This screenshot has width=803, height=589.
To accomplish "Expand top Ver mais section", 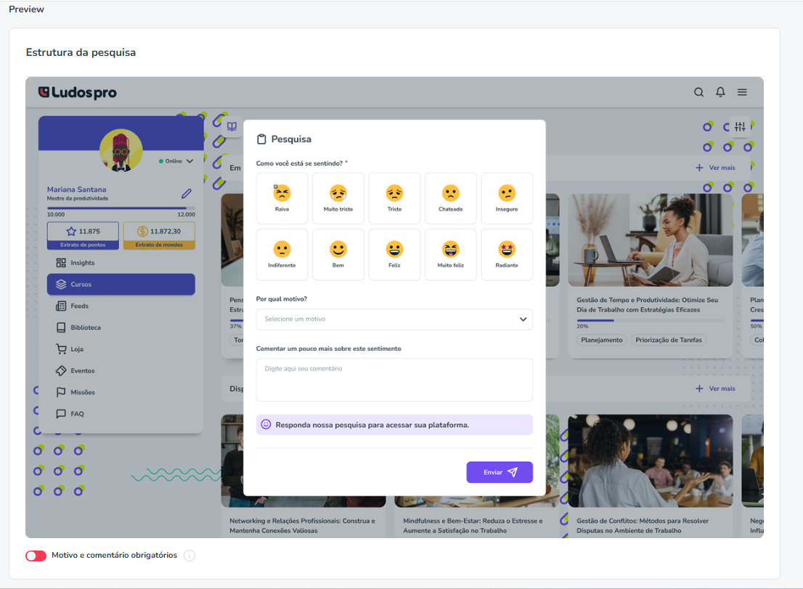I will (715, 168).
